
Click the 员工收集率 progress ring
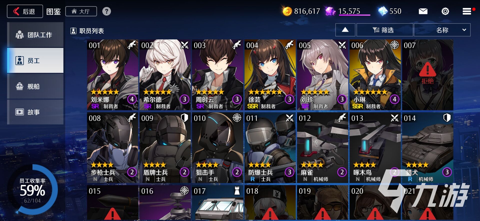pyautogui.click(x=32, y=190)
